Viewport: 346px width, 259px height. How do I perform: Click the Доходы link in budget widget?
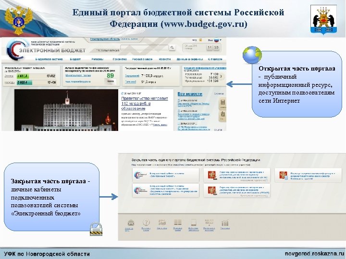tap(9, 76)
